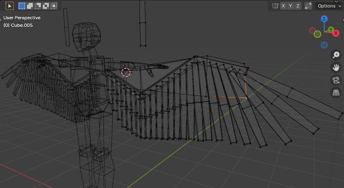Choose the Intersect Selection mode icon

54,6
